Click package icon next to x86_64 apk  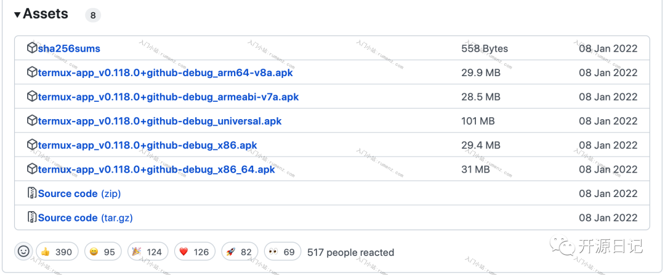click(x=32, y=169)
